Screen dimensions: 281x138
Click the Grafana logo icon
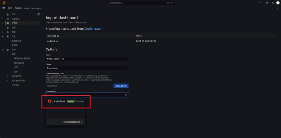click(4, 3)
